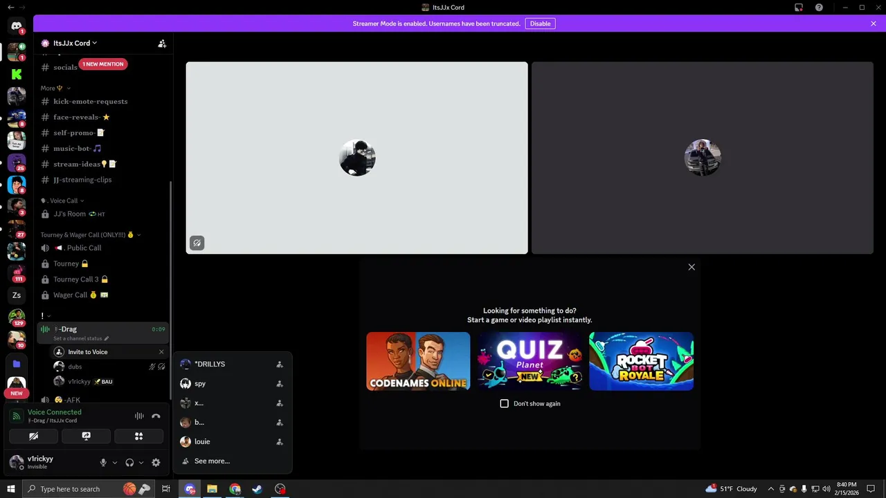The height and width of the screenshot is (498, 886).
Task: Click the camera-off icon on first video tile
Action: pos(197,243)
